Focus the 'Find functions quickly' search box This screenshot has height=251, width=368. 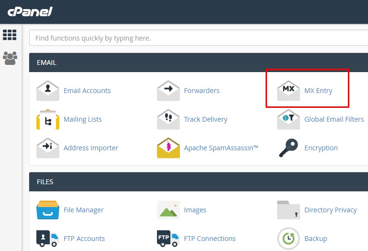[x=199, y=38]
